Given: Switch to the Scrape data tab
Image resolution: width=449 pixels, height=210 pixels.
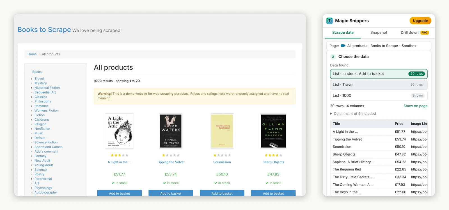Looking at the screenshot, I should 343,32.
